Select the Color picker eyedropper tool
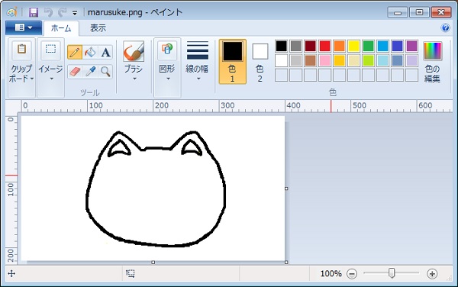Image resolution: width=458 pixels, height=287 pixels. coord(90,71)
